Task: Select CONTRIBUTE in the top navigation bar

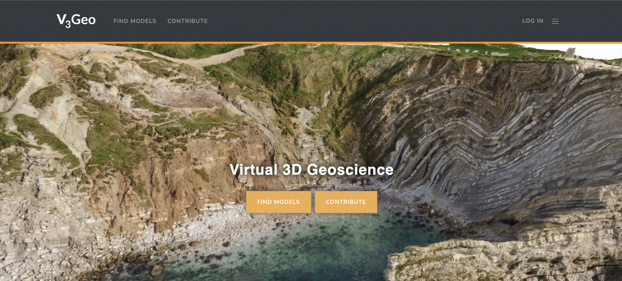Action: pos(187,21)
